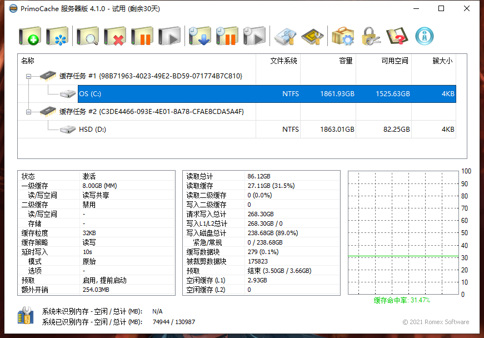The height and width of the screenshot is (338, 484).
Task: Collapse cache task #1 tree node
Action: (x=28, y=76)
